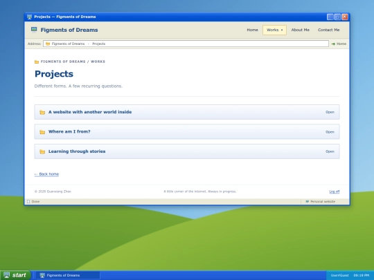Click the title bar window monitor icon

pos(29,17)
